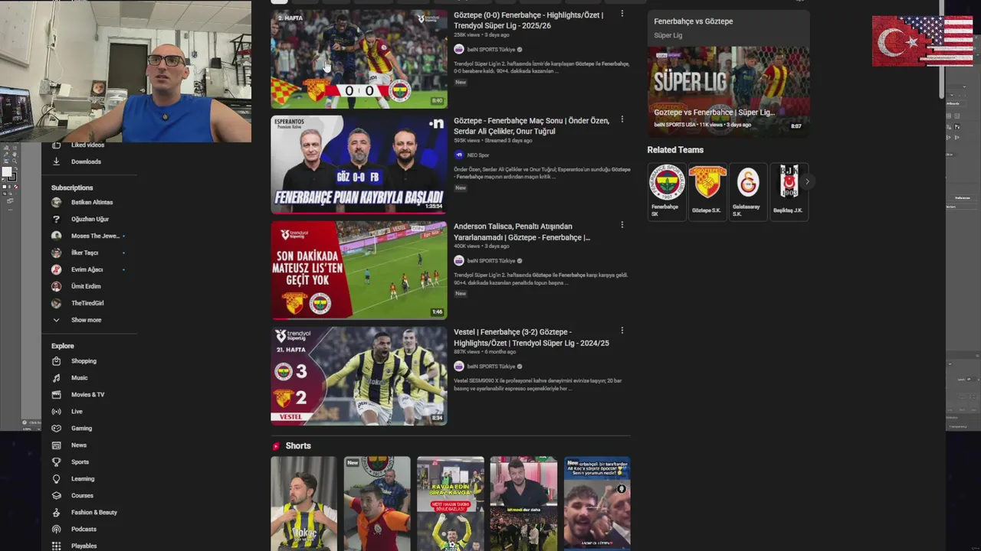Open the Short marked New with red jersey
Viewport: 981px width, 551px height.
pyautogui.click(x=377, y=504)
